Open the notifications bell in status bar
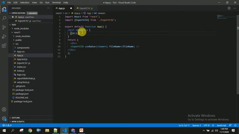239x134 pixels. click(235, 125)
